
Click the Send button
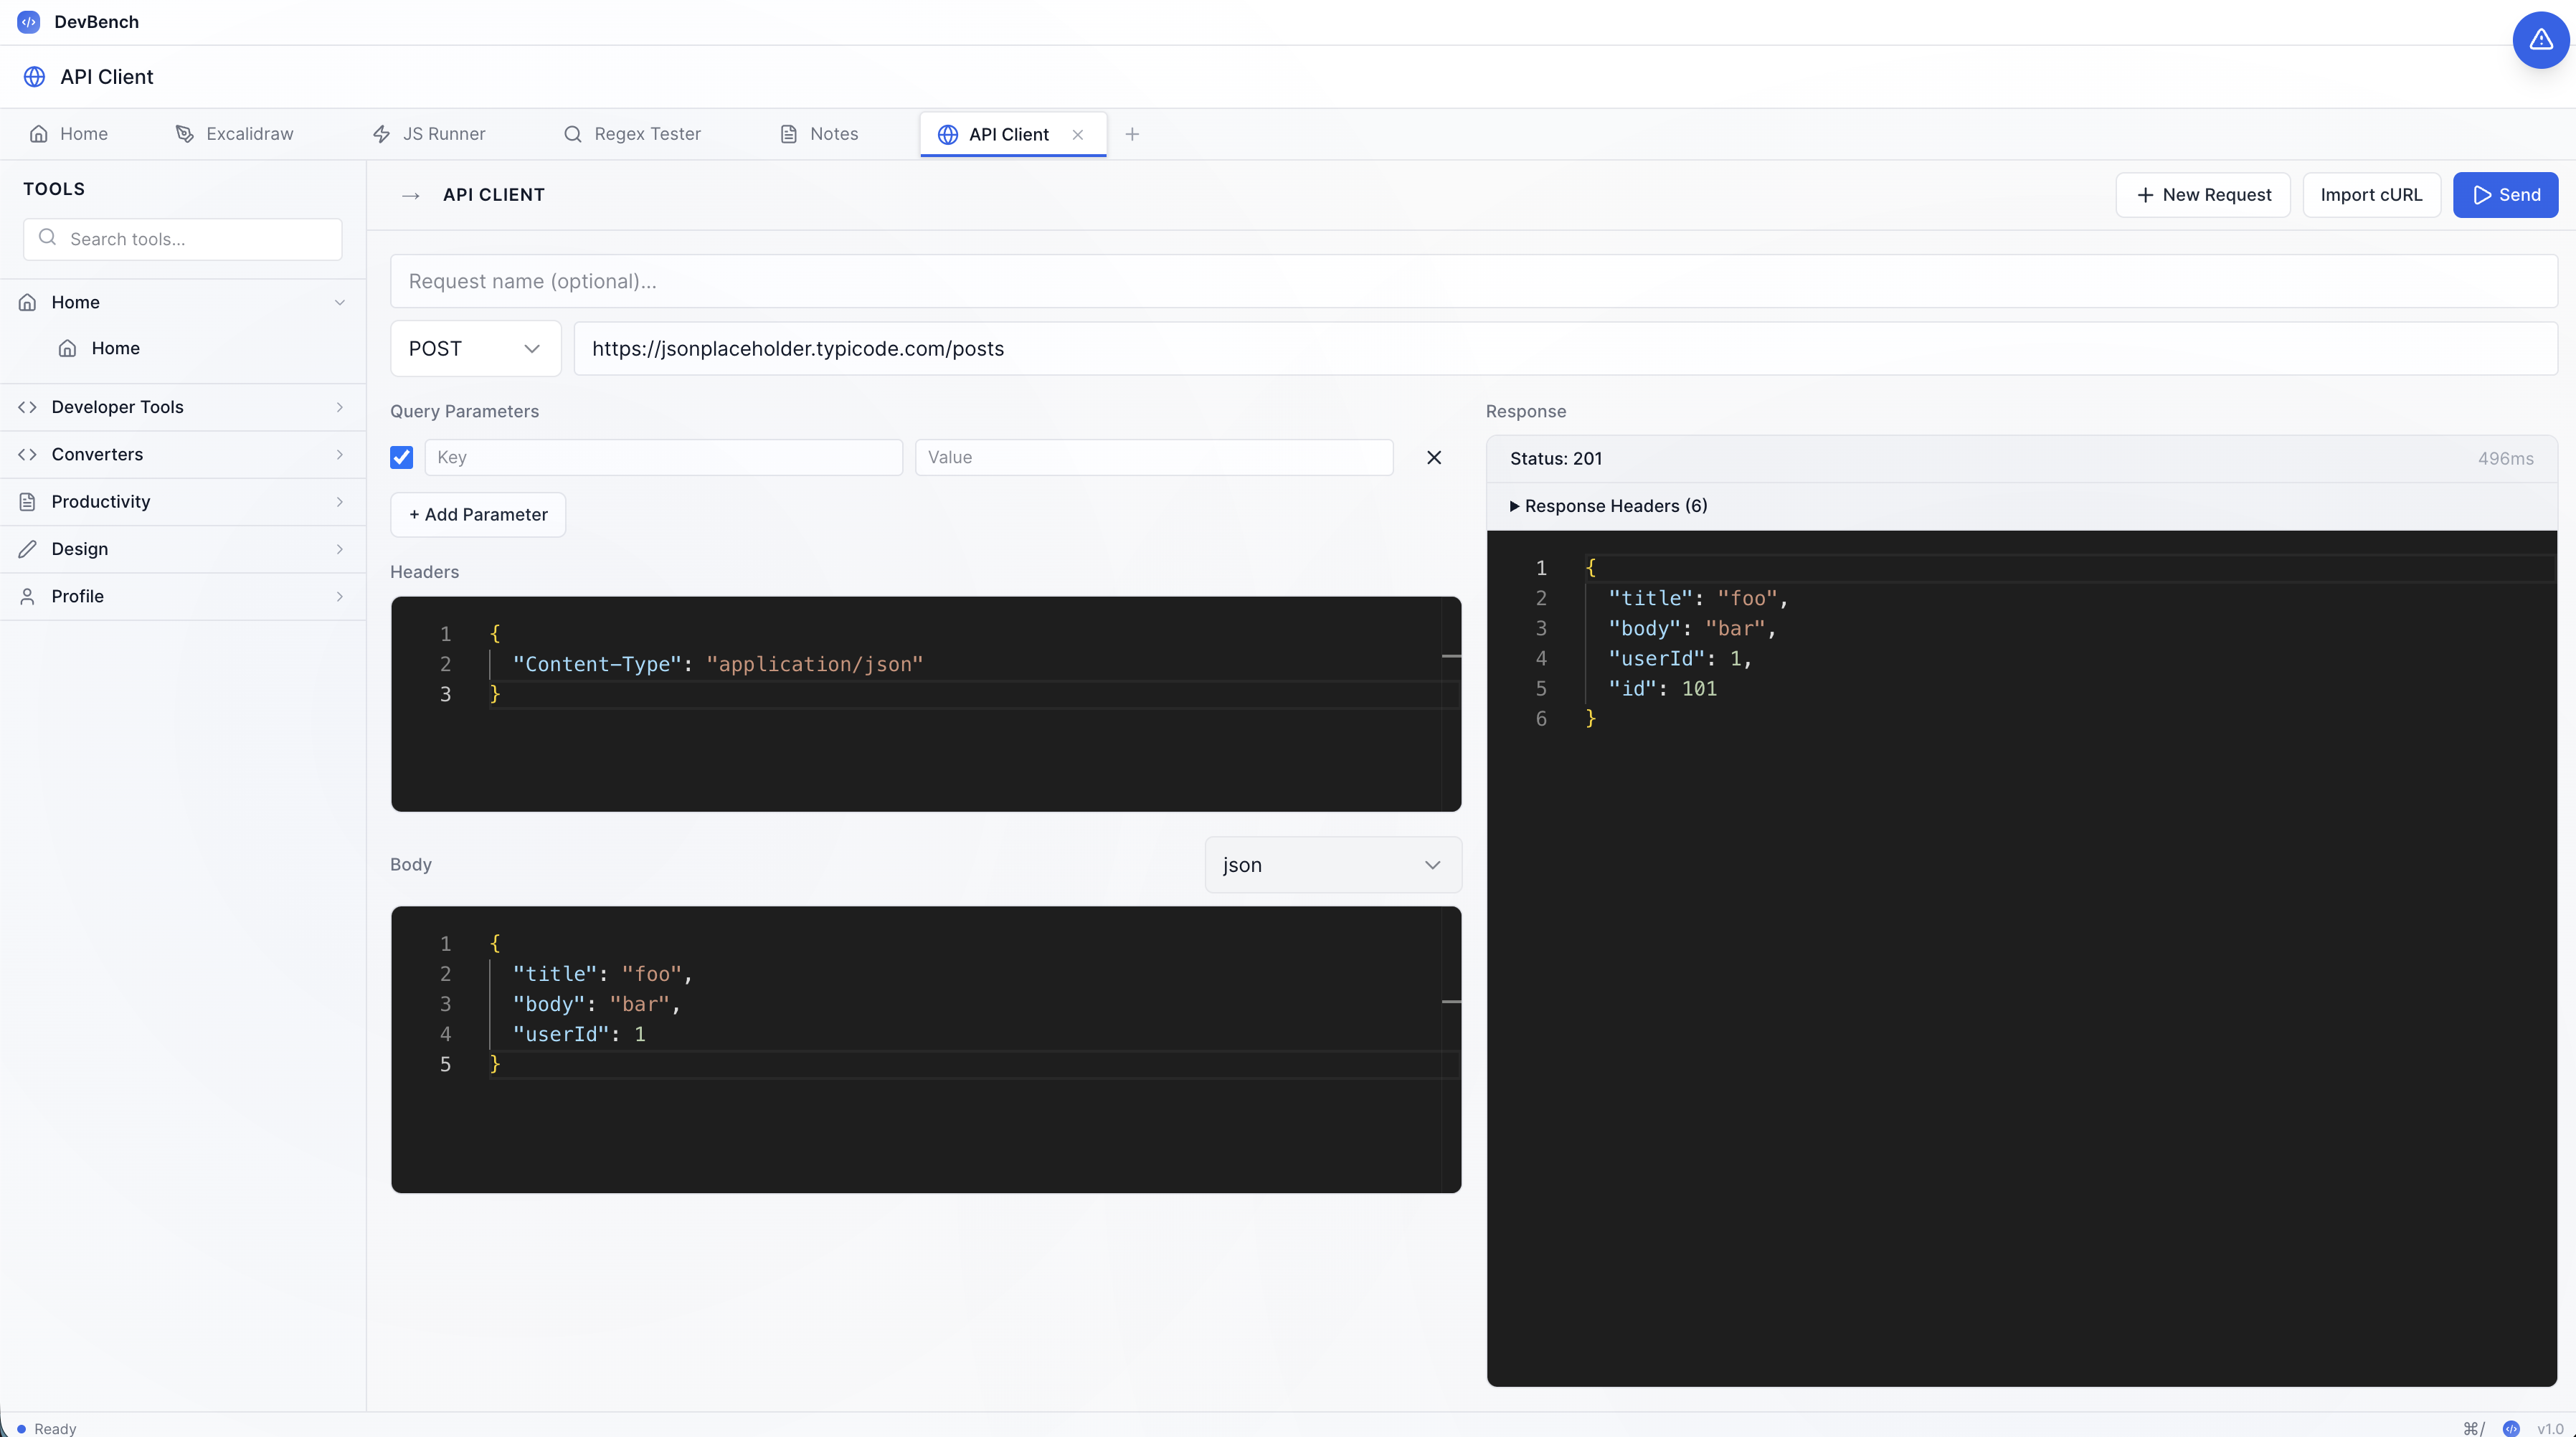(x=2505, y=194)
